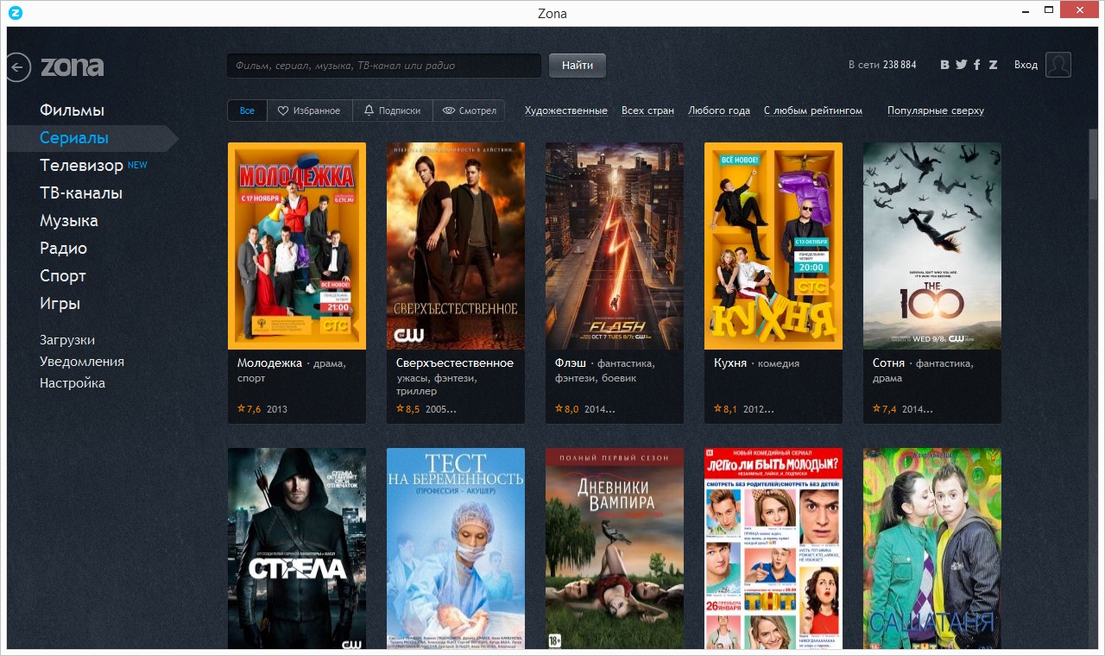The height and width of the screenshot is (656, 1105).
Task: Open the Facebook social icon
Action: tap(977, 65)
